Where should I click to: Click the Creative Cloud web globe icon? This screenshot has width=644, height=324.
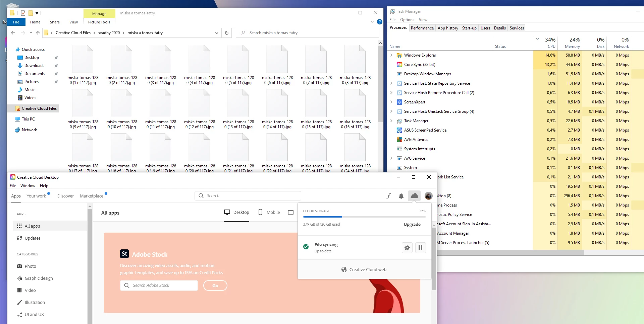coord(344,269)
